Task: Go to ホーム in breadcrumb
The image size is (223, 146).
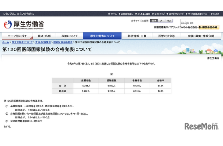Action: click(6, 42)
